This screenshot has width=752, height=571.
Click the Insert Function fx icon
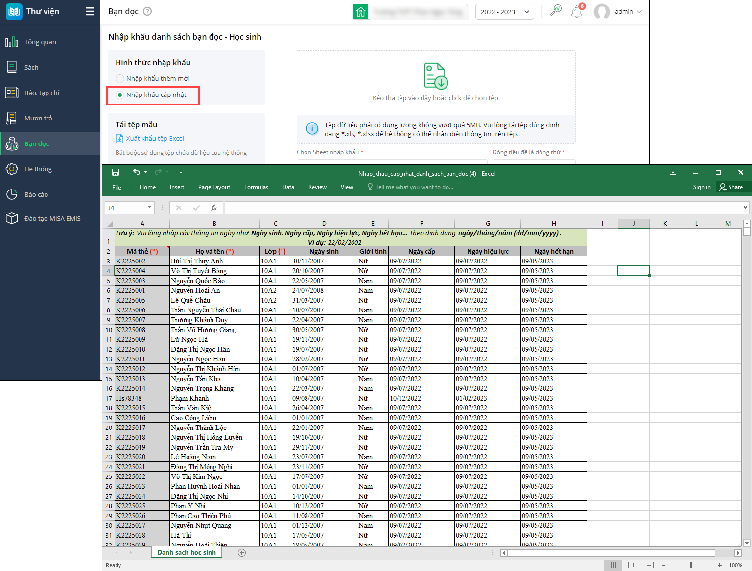tap(214, 208)
